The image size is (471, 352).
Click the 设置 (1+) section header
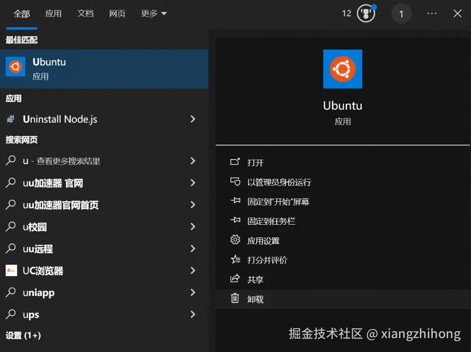(23, 335)
